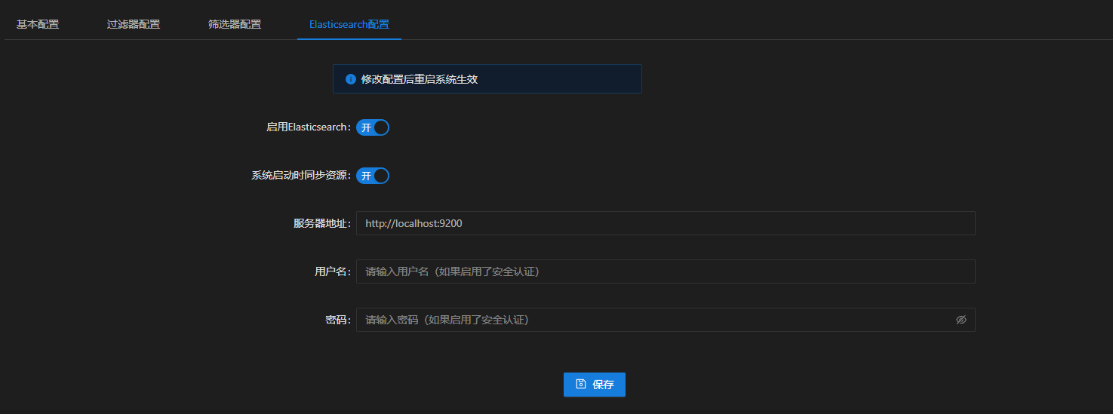
Task: Click the 服务器地址 label
Action: tap(321, 224)
